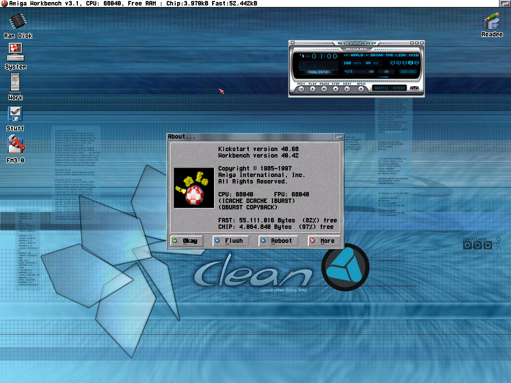The width and height of the screenshot is (511, 383).
Task: Click the 192 KBPS bitrate readout
Action: (352, 63)
